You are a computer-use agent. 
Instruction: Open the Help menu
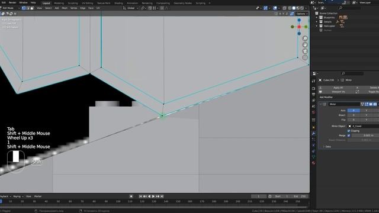click(33, 2)
